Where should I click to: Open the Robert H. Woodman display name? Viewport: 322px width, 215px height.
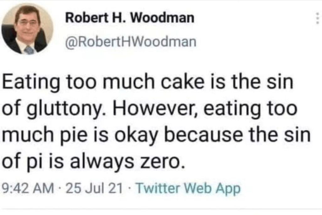tap(129, 19)
